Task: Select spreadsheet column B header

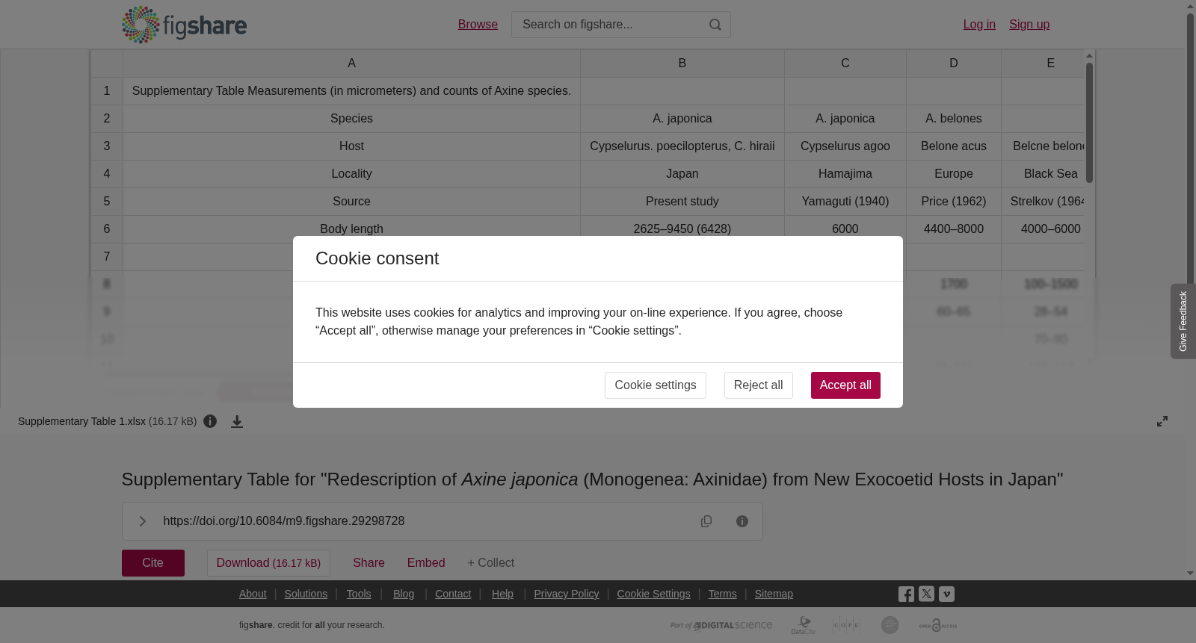Action: pyautogui.click(x=682, y=63)
